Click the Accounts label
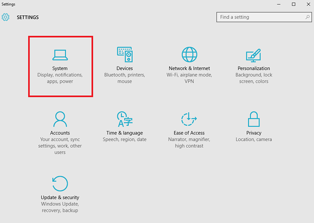Screen dimensions: 314x223 60,133
